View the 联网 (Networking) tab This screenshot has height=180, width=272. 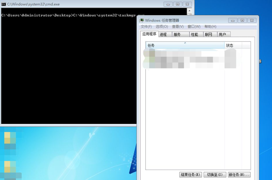click(x=209, y=34)
